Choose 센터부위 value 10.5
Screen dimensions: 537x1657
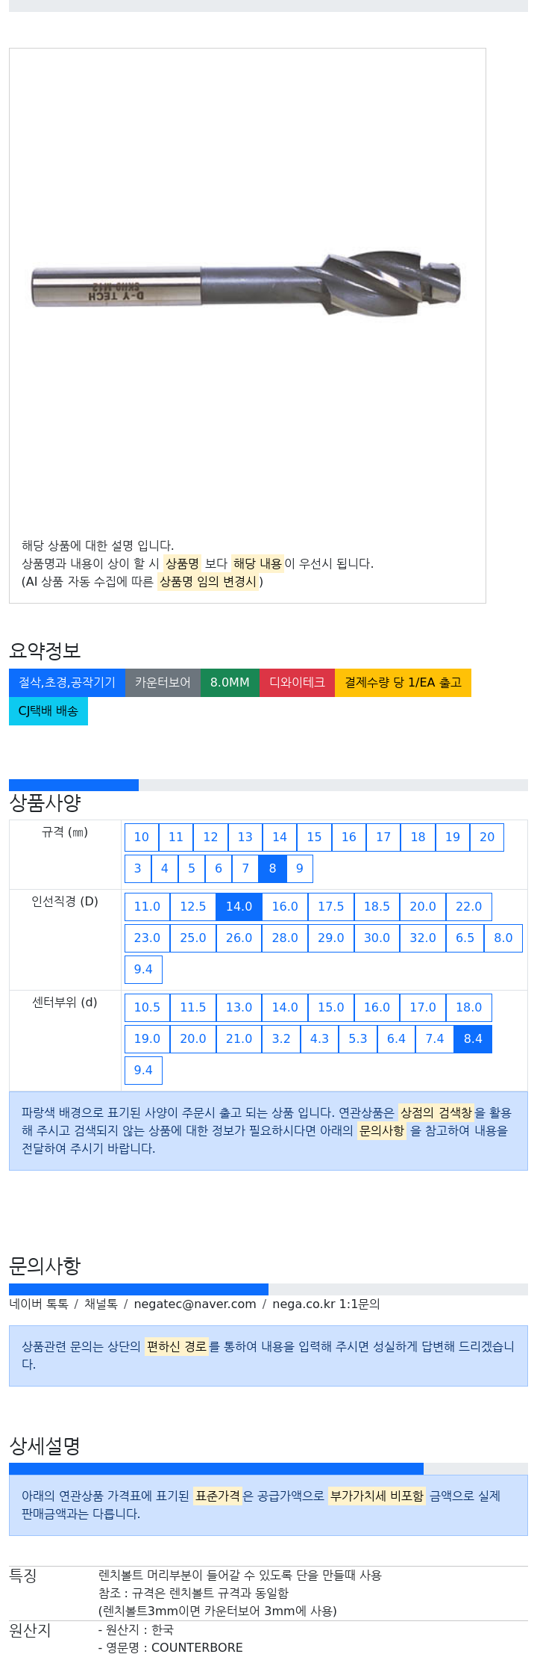[x=147, y=1008]
